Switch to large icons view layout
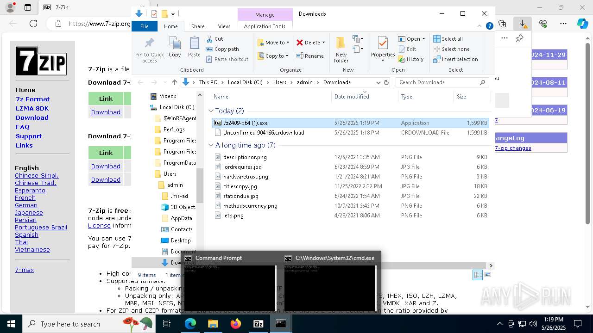 pos(487,275)
